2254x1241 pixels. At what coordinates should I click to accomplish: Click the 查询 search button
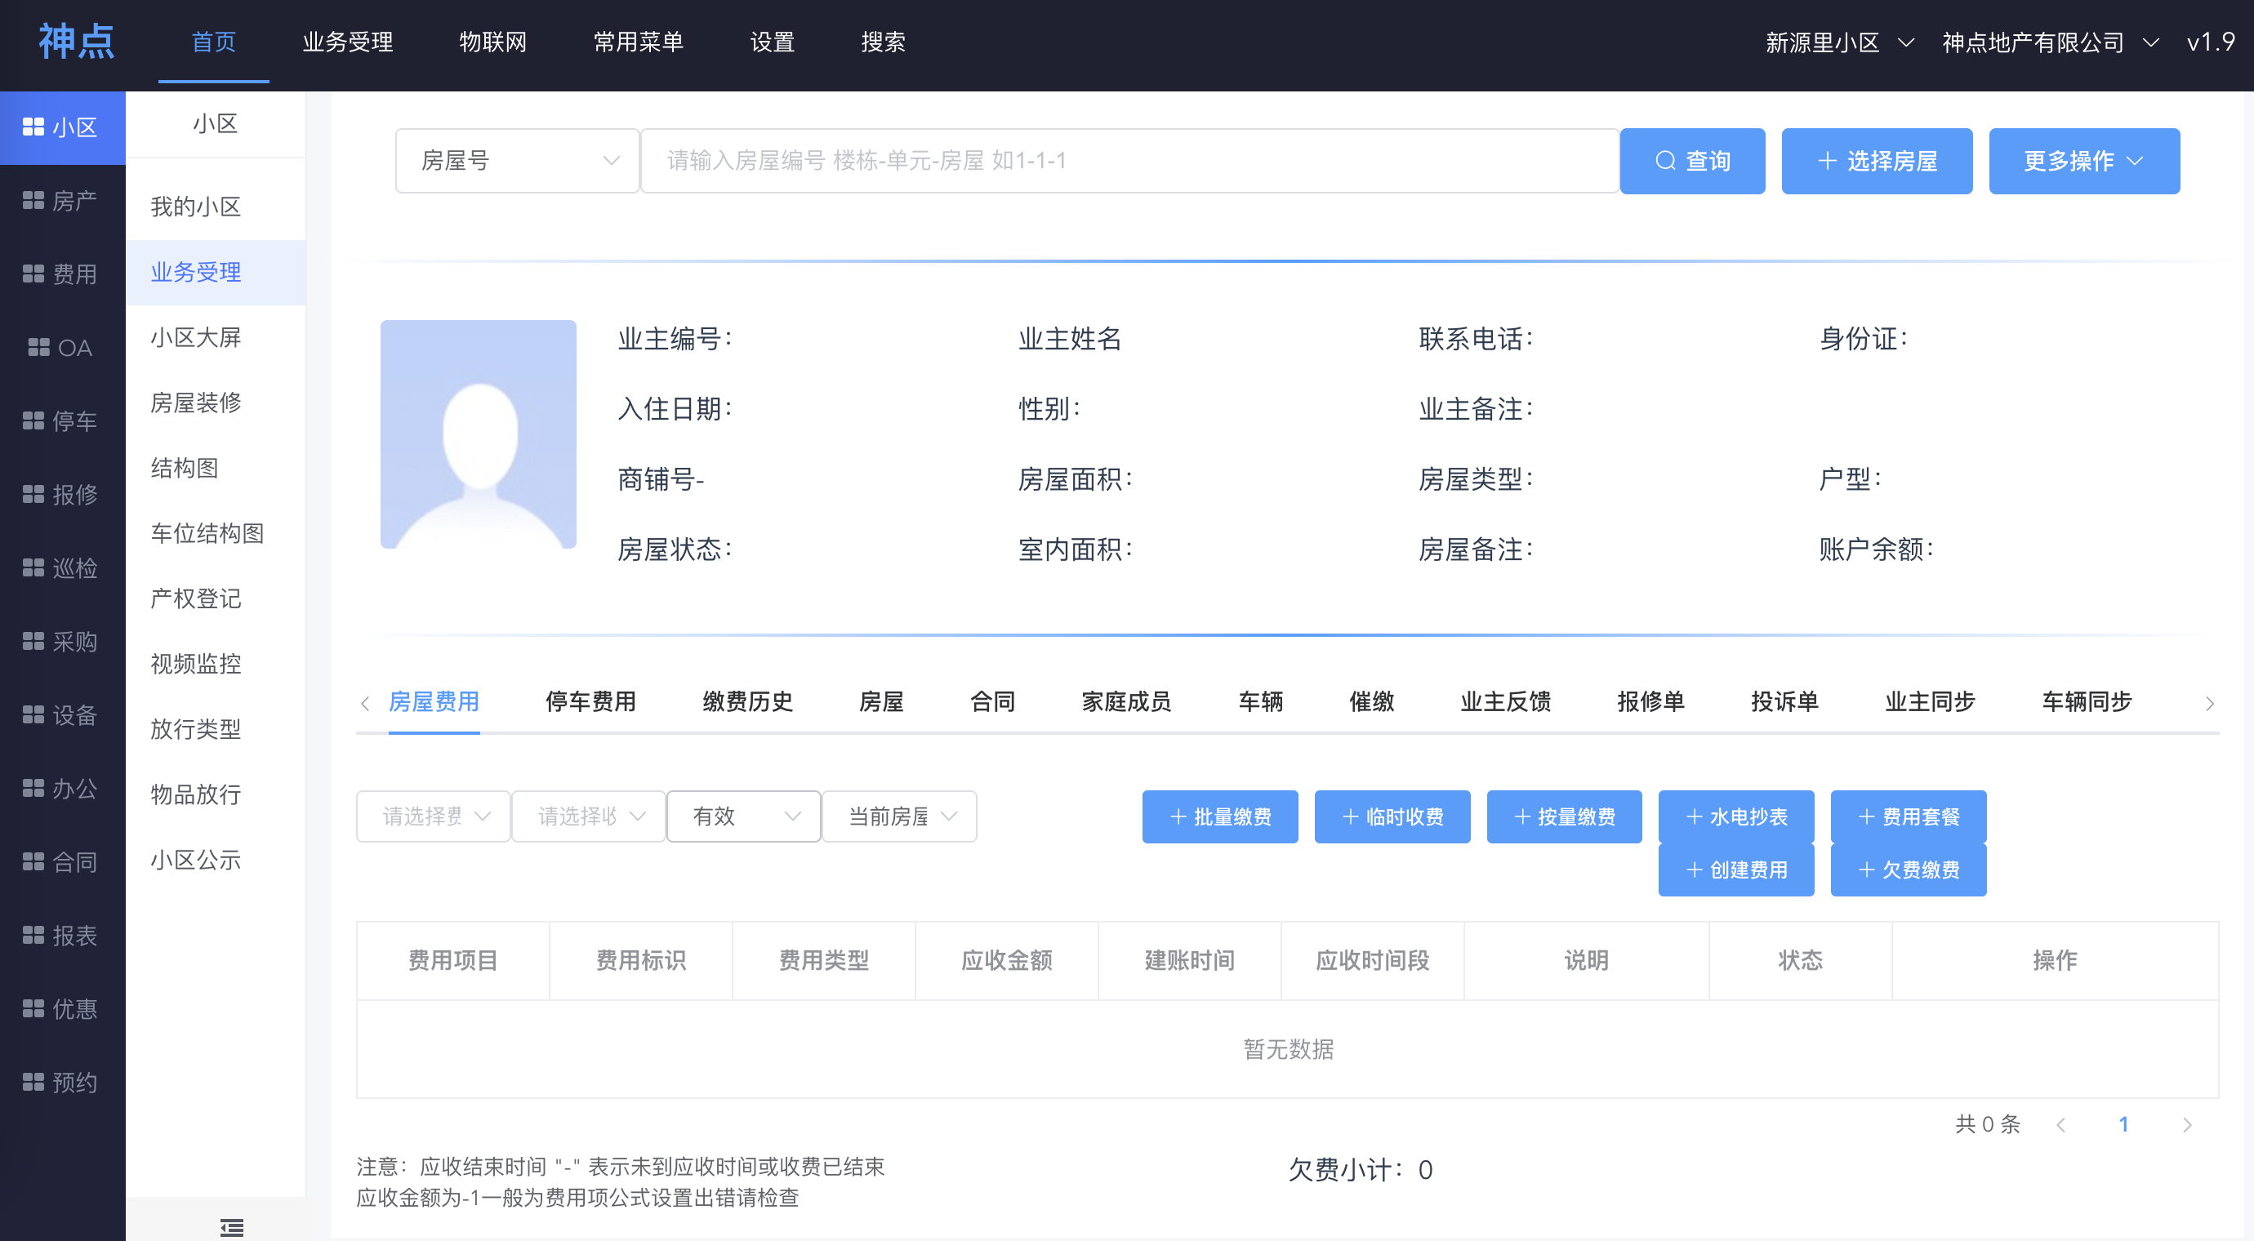coord(1691,161)
